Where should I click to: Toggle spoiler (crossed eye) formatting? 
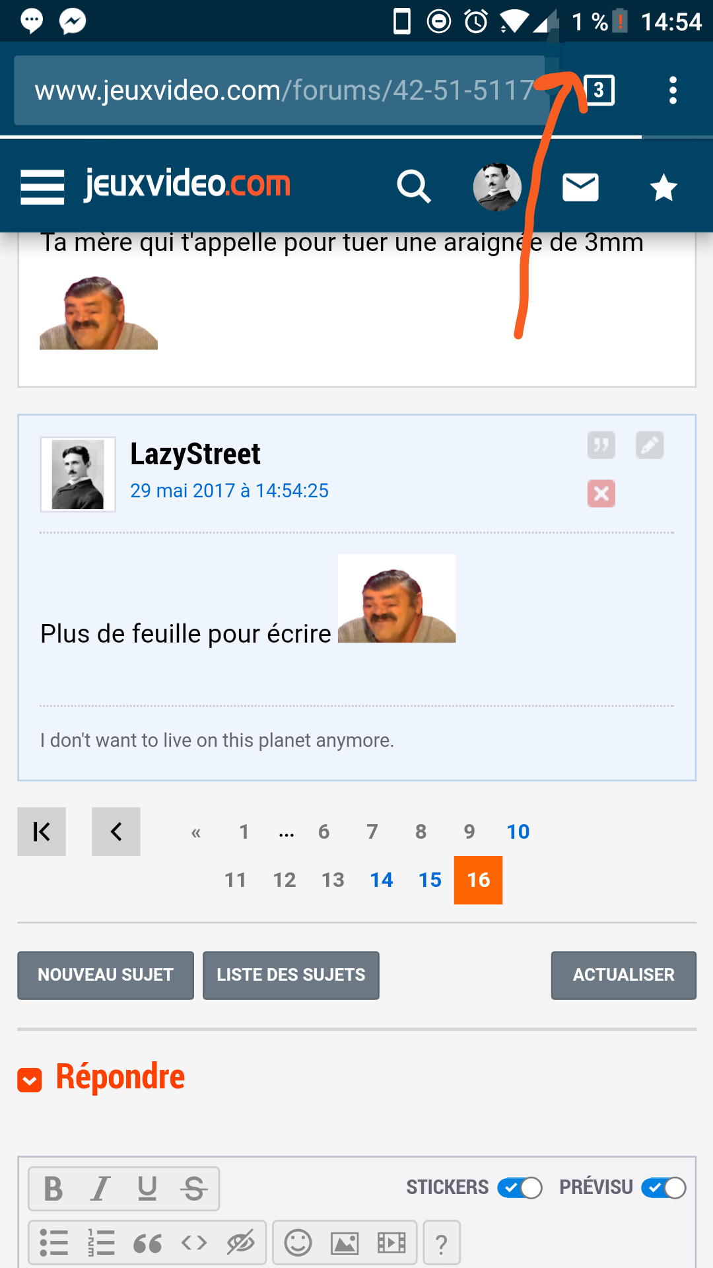tap(240, 1243)
